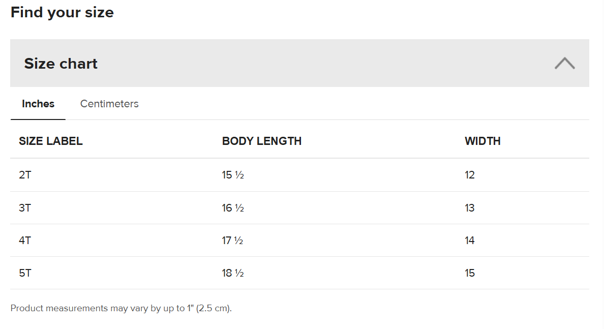
Task: Click the product measurements disclaimer note
Action: [x=121, y=308]
